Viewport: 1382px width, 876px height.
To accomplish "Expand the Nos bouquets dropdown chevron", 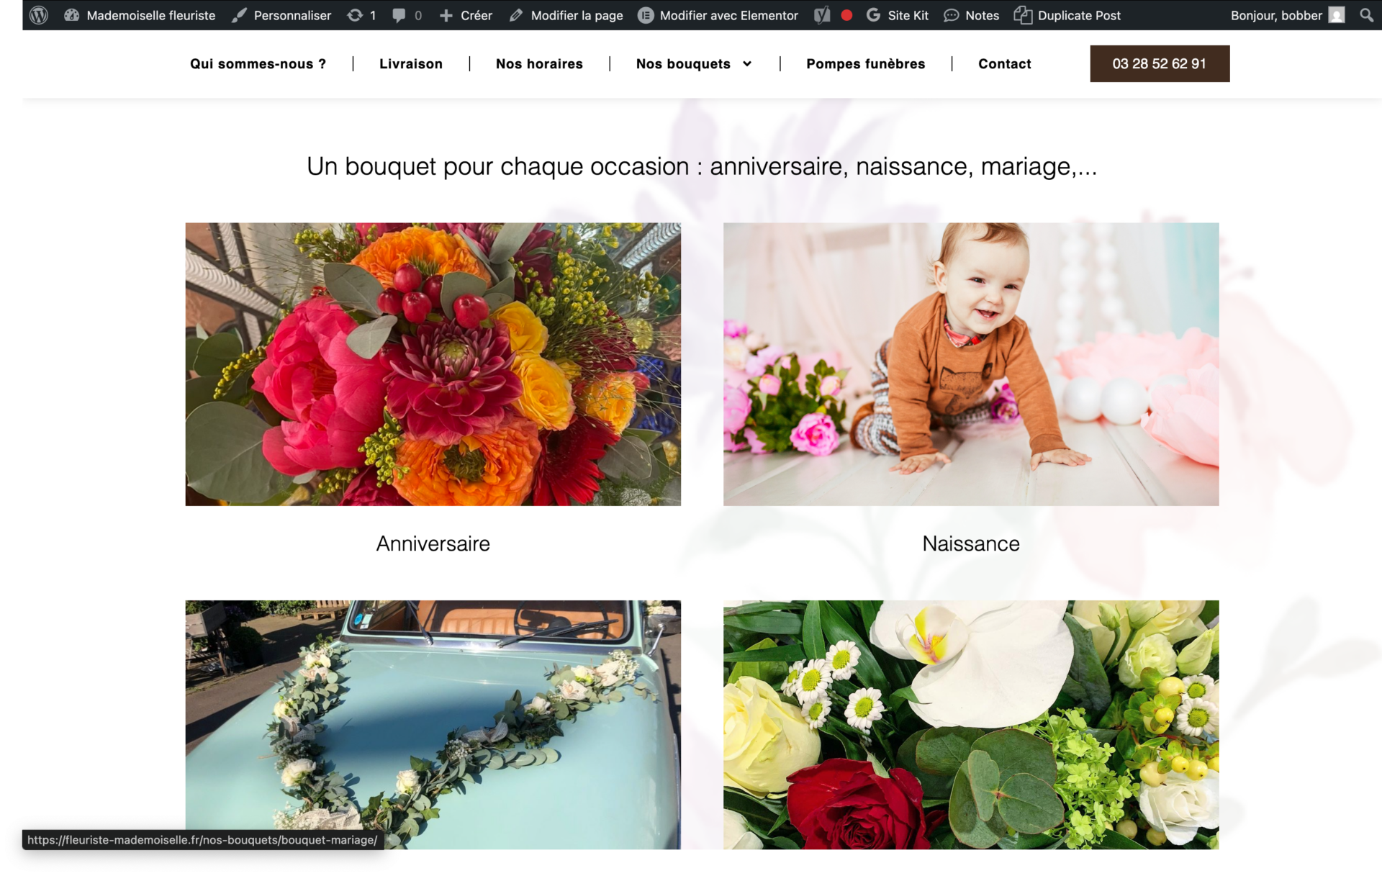I will [x=747, y=64].
